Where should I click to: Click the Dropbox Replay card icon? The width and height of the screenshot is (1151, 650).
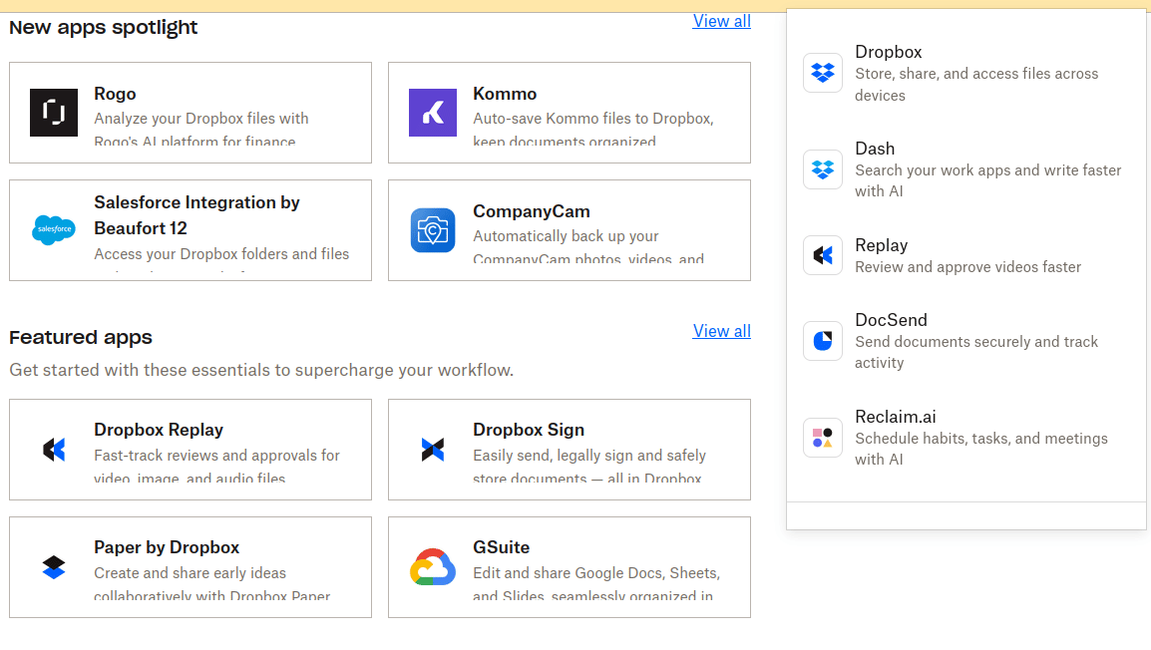coord(54,450)
